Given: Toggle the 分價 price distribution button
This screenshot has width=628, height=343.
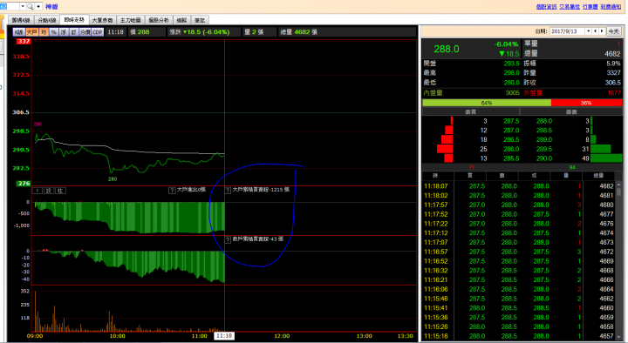Looking at the screenshot, I should click(x=85, y=32).
